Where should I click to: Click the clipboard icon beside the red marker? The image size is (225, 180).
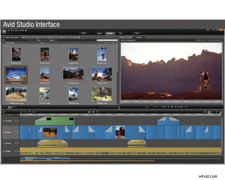(93, 112)
